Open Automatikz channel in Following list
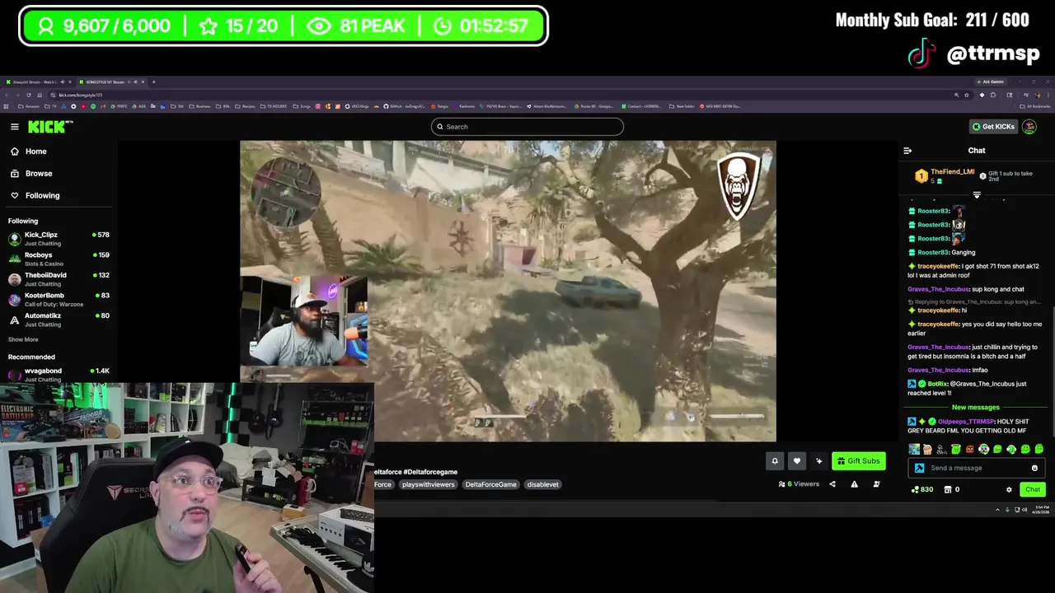The width and height of the screenshot is (1055, 593). 58,320
